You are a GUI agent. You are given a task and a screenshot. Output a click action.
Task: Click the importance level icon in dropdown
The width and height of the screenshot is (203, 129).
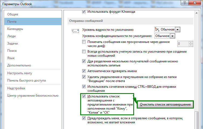(157, 29)
